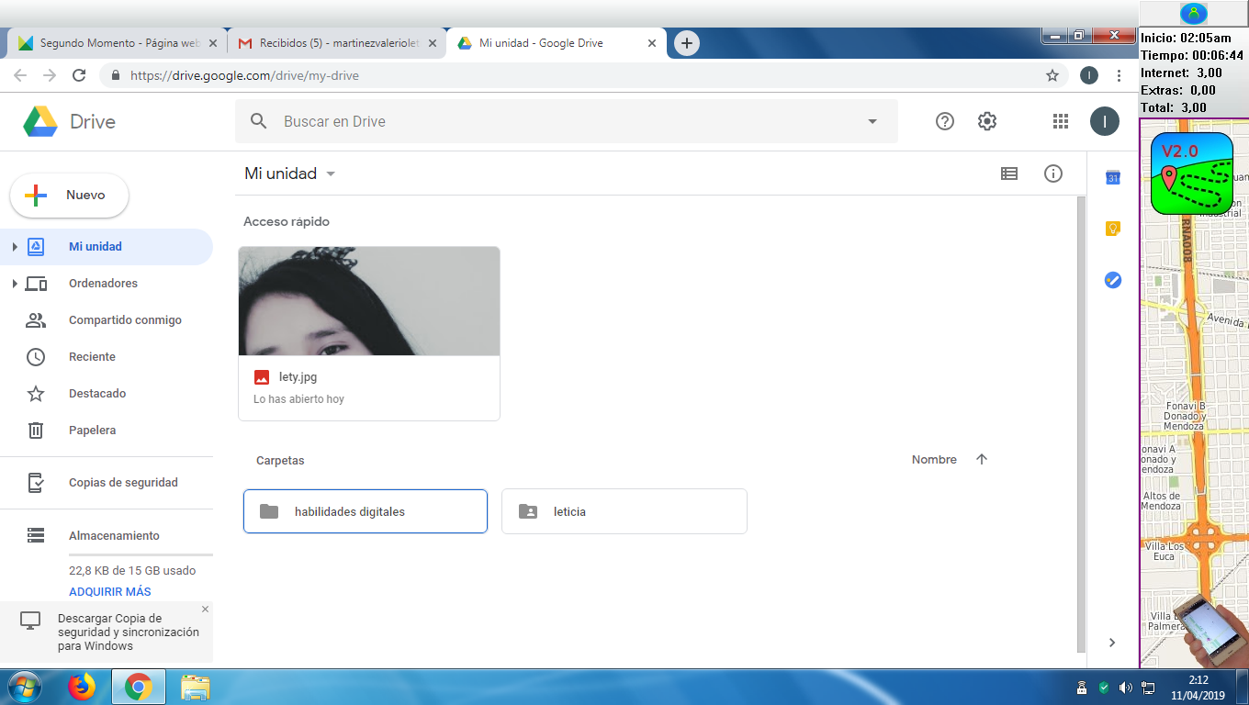
Task: Reverse sort direction arrow next to Nombre
Action: coord(981,460)
